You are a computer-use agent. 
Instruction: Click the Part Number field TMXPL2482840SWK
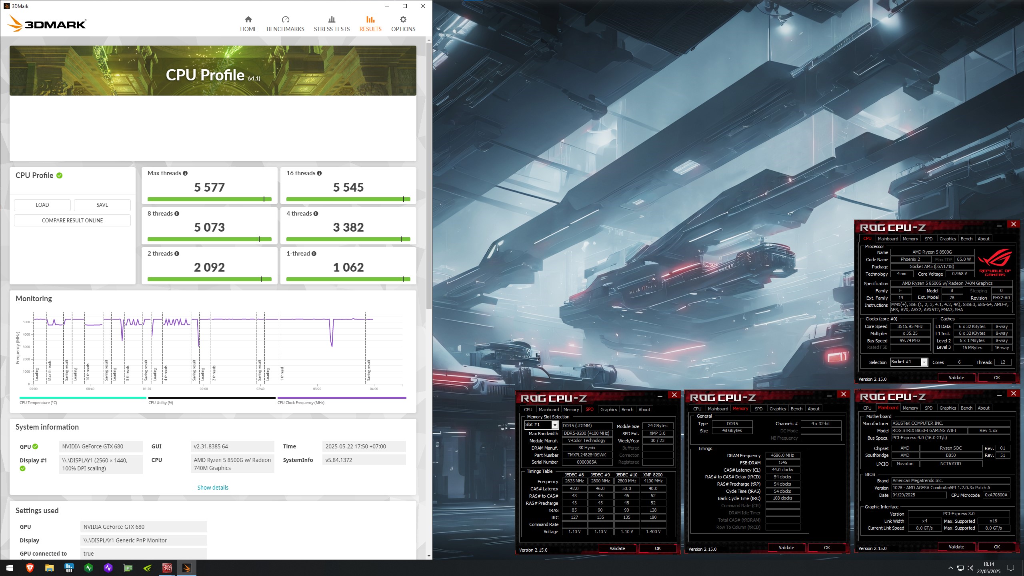coord(587,455)
